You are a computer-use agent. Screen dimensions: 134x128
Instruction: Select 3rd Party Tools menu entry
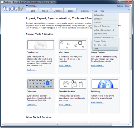105,45
